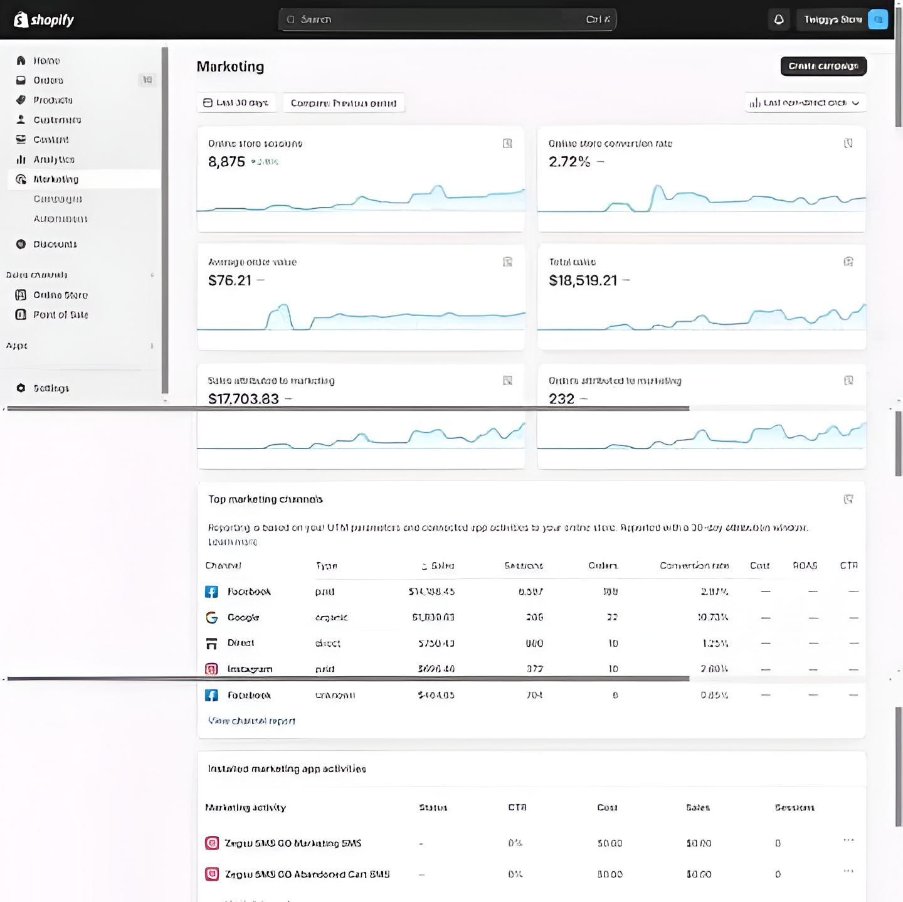Click the Discounts icon in sidebar
Viewport: 903px width, 902px height.
[21, 244]
